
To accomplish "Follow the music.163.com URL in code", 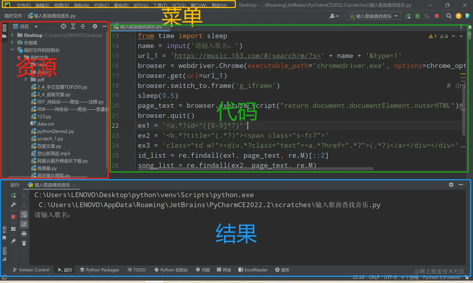I will [x=247, y=56].
